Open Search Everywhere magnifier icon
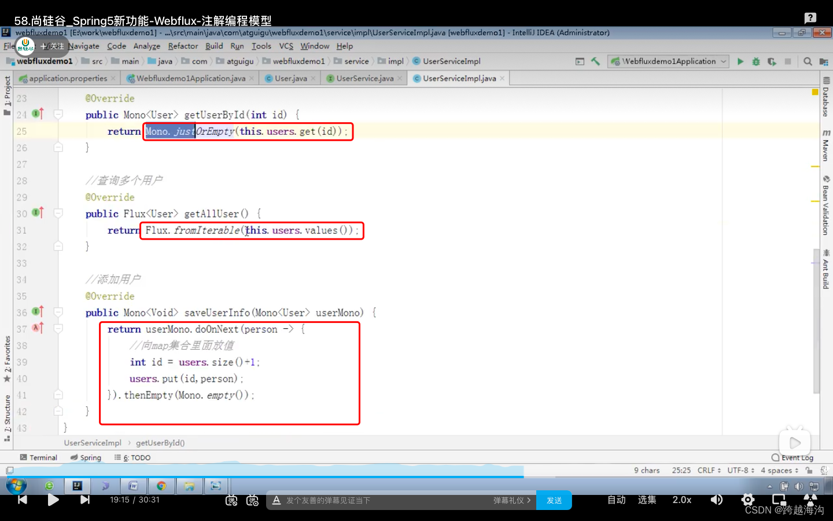 pyautogui.click(x=808, y=61)
